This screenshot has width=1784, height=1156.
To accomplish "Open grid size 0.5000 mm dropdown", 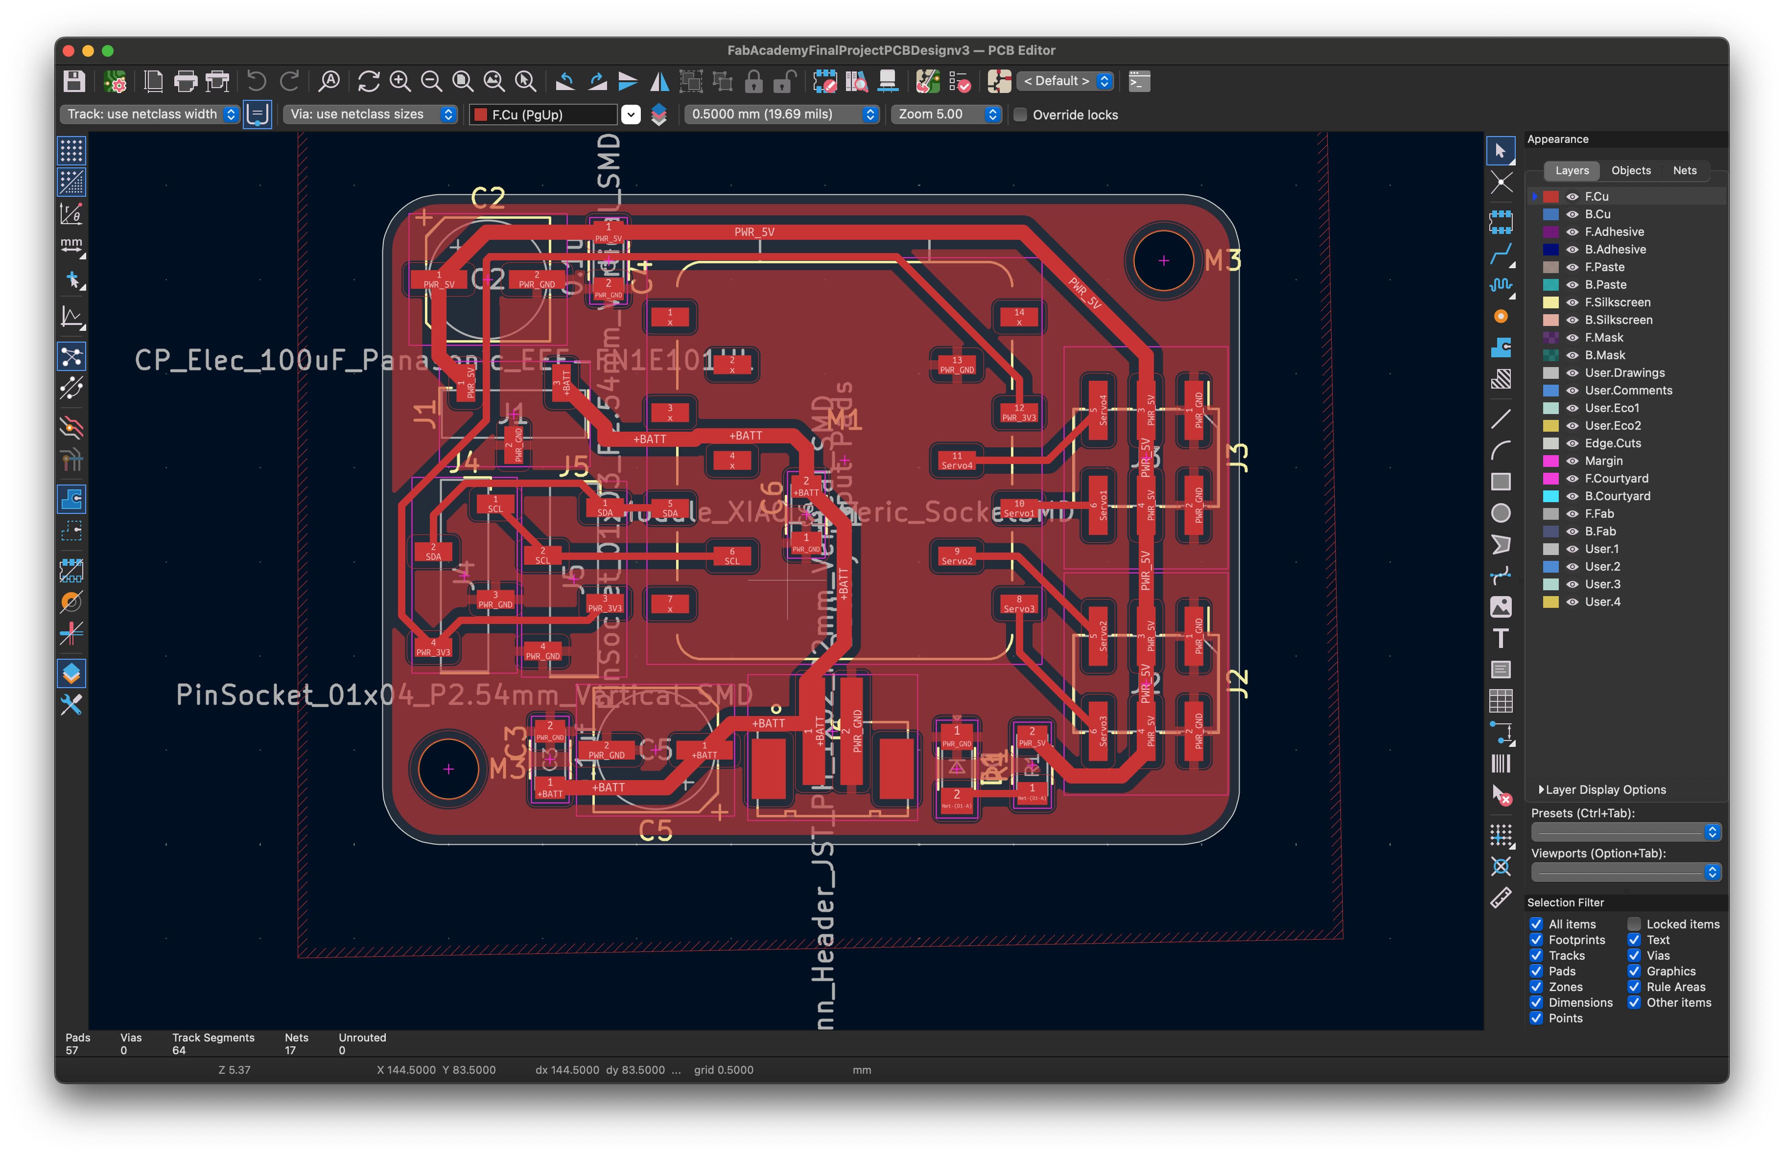I will click(x=781, y=115).
